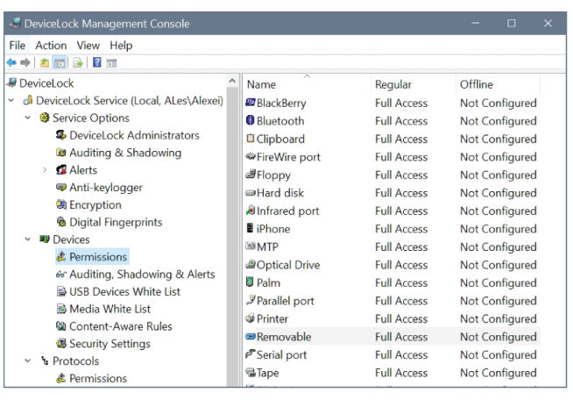Click the tree pane scrollbar up arrow
This screenshot has height=400, width=573.
232,81
